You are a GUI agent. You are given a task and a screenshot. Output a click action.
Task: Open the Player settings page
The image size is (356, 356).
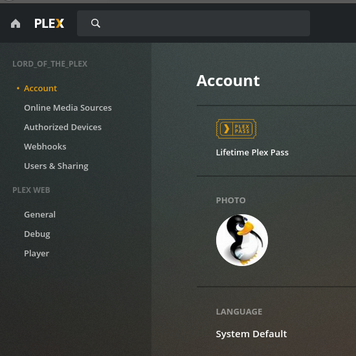click(x=36, y=253)
